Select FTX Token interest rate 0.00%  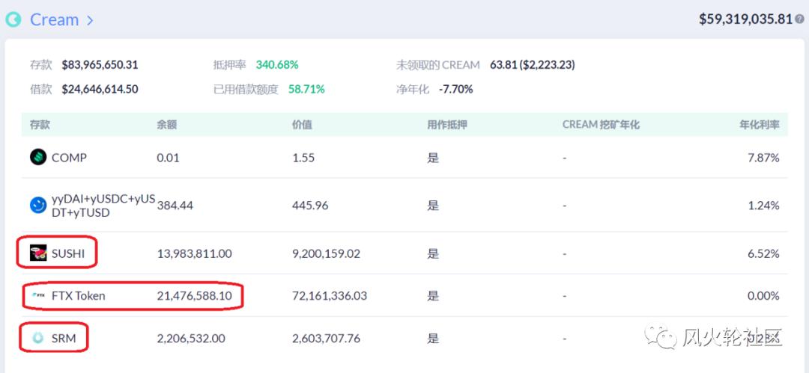[763, 296]
